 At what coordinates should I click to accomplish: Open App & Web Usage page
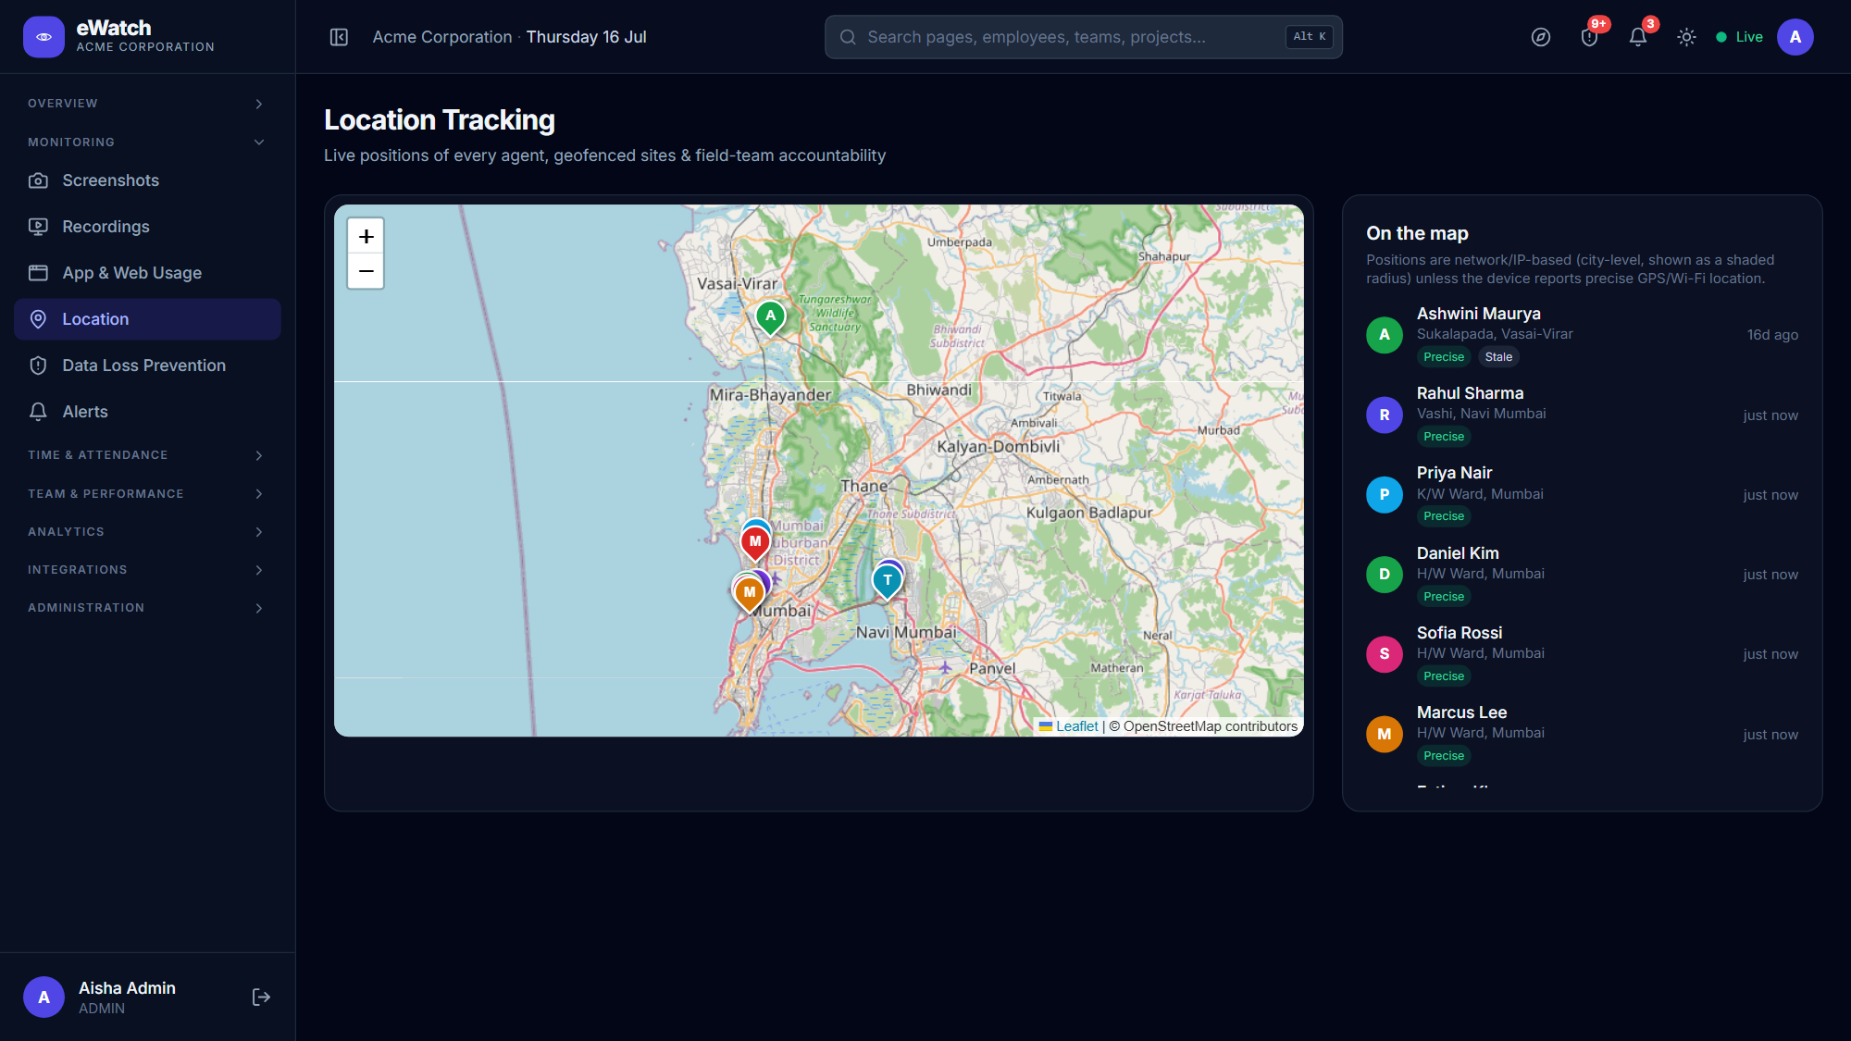(147, 273)
